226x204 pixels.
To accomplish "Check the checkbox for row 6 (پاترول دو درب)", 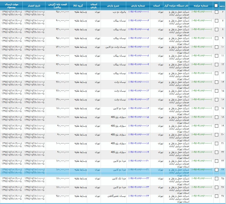I will click(x=216, y=12).
